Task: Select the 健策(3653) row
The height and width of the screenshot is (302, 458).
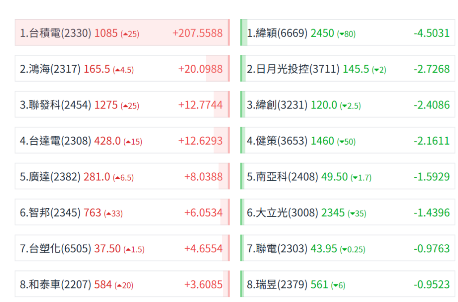Action: [348, 140]
